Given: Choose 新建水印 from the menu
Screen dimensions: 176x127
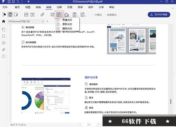Looking at the screenshot, I should click(68, 20).
